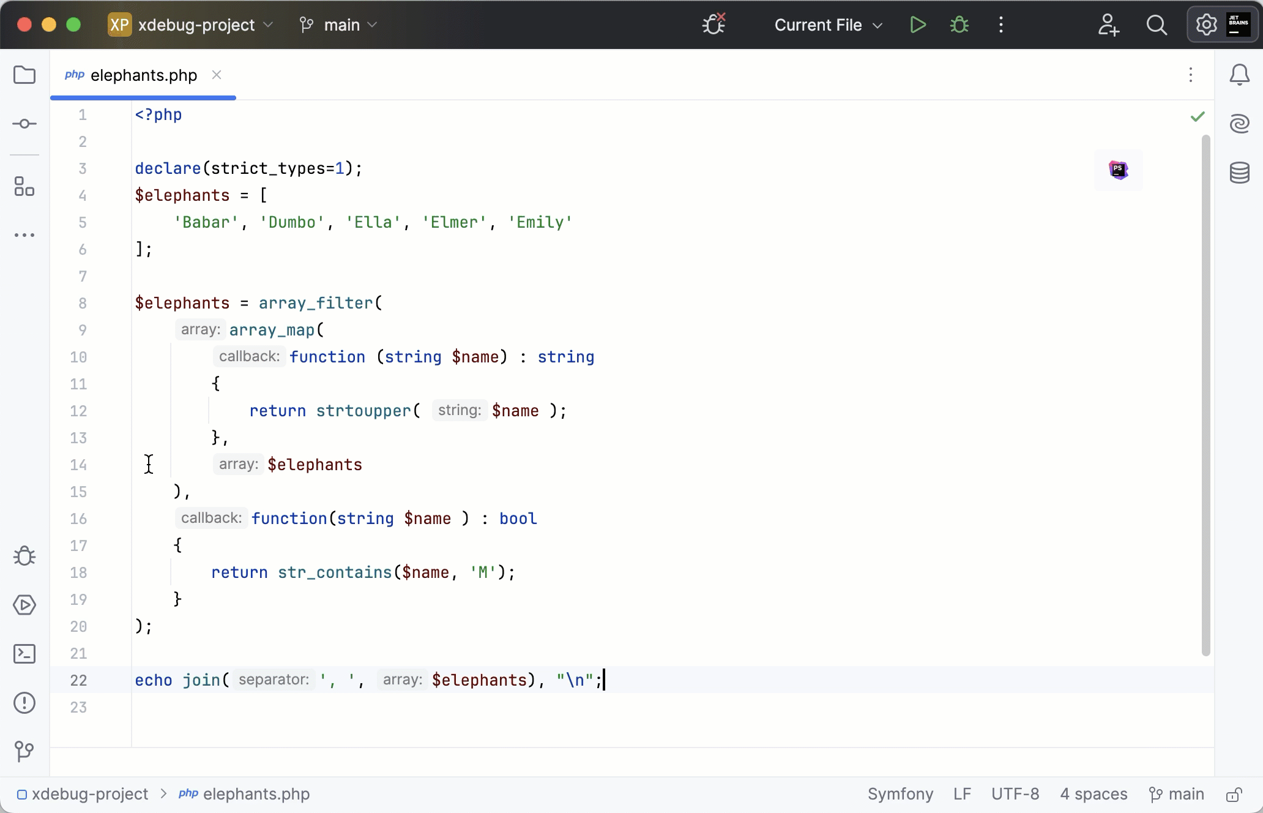The image size is (1263, 813).
Task: Open the Project tool window folder icon
Action: tap(24, 75)
